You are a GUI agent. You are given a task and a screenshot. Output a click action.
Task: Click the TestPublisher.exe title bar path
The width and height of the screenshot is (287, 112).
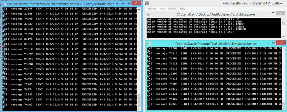tap(216, 14)
